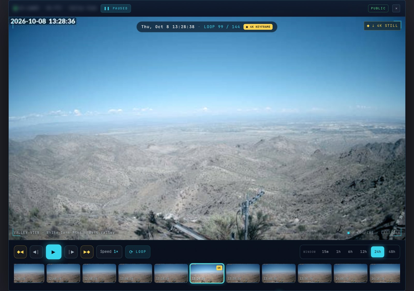Step back one frame
Image resolution: width=414 pixels, height=291 pixels.
(36, 252)
